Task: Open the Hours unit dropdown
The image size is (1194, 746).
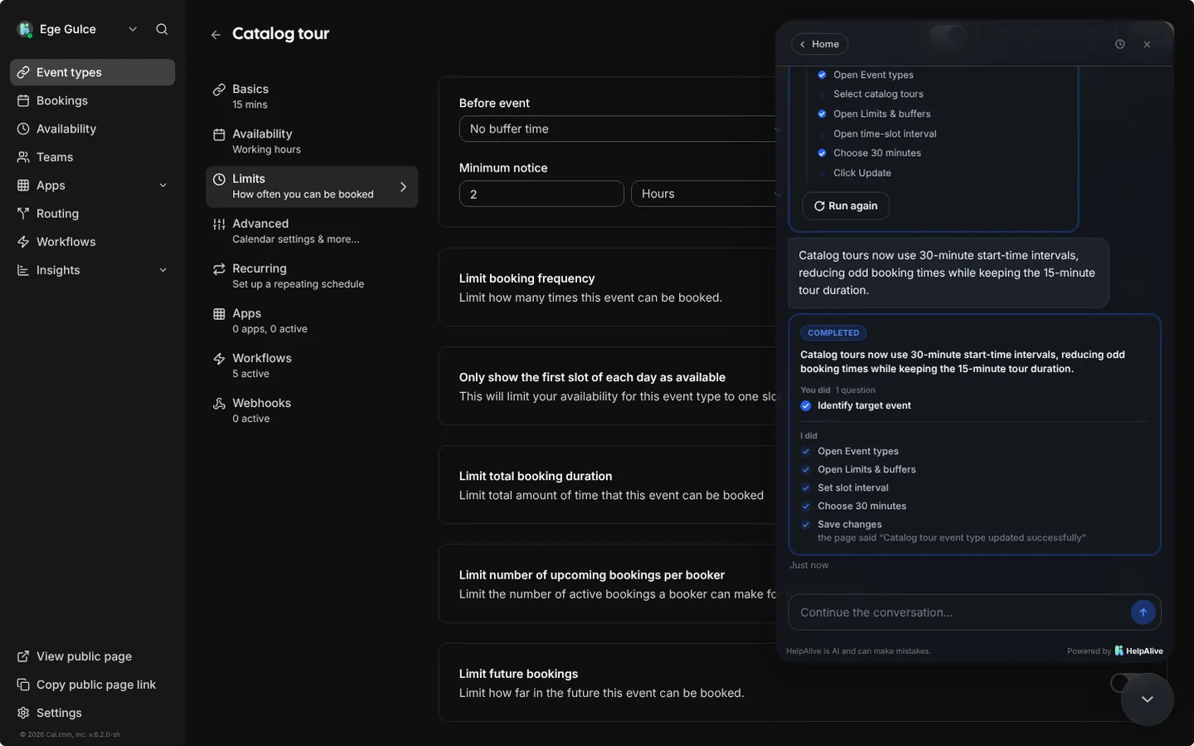Action: 705,194
